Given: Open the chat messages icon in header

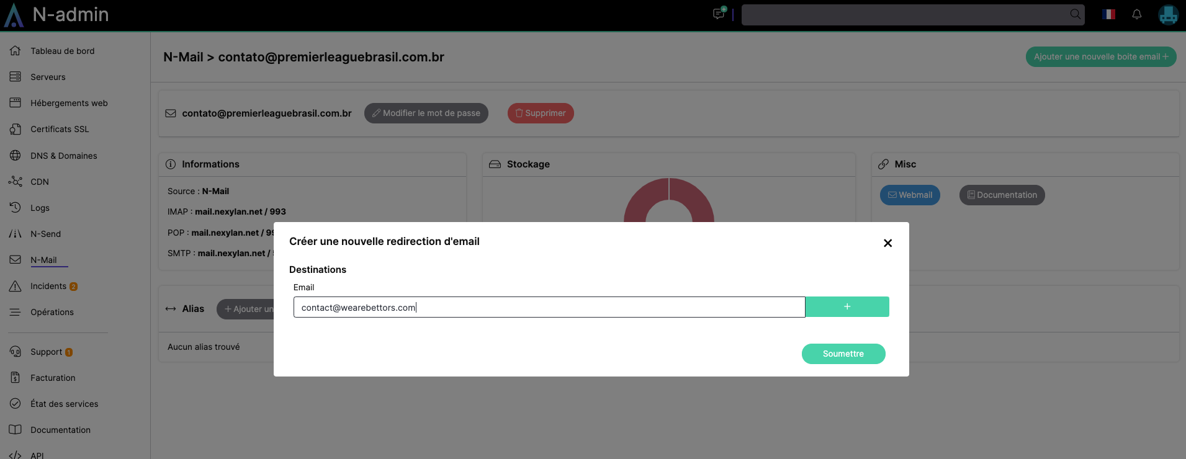Looking at the screenshot, I should click(719, 14).
